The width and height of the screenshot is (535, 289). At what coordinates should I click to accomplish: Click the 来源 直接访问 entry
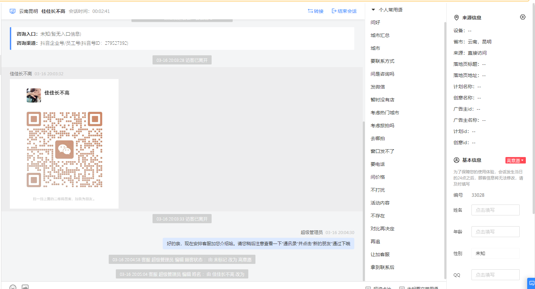coord(470,53)
